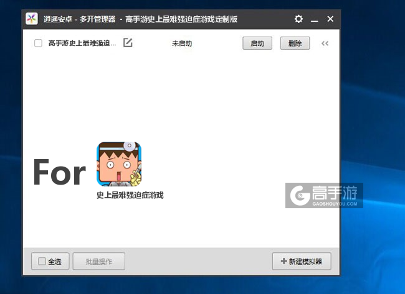Screen dimensions: 405x294
Task: Click the edit name pencil icon
Action: pos(128,42)
